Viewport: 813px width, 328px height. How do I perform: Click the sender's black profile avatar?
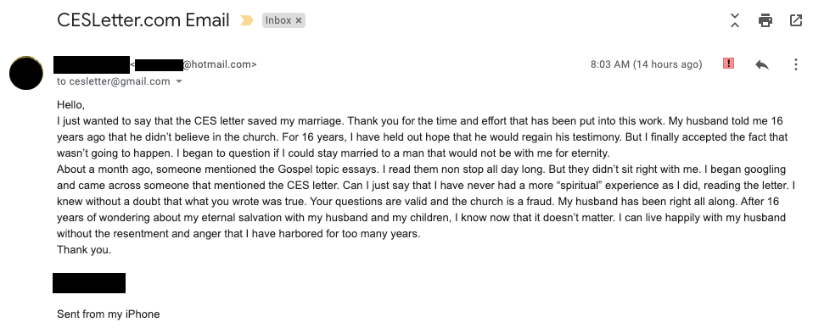[x=26, y=73]
